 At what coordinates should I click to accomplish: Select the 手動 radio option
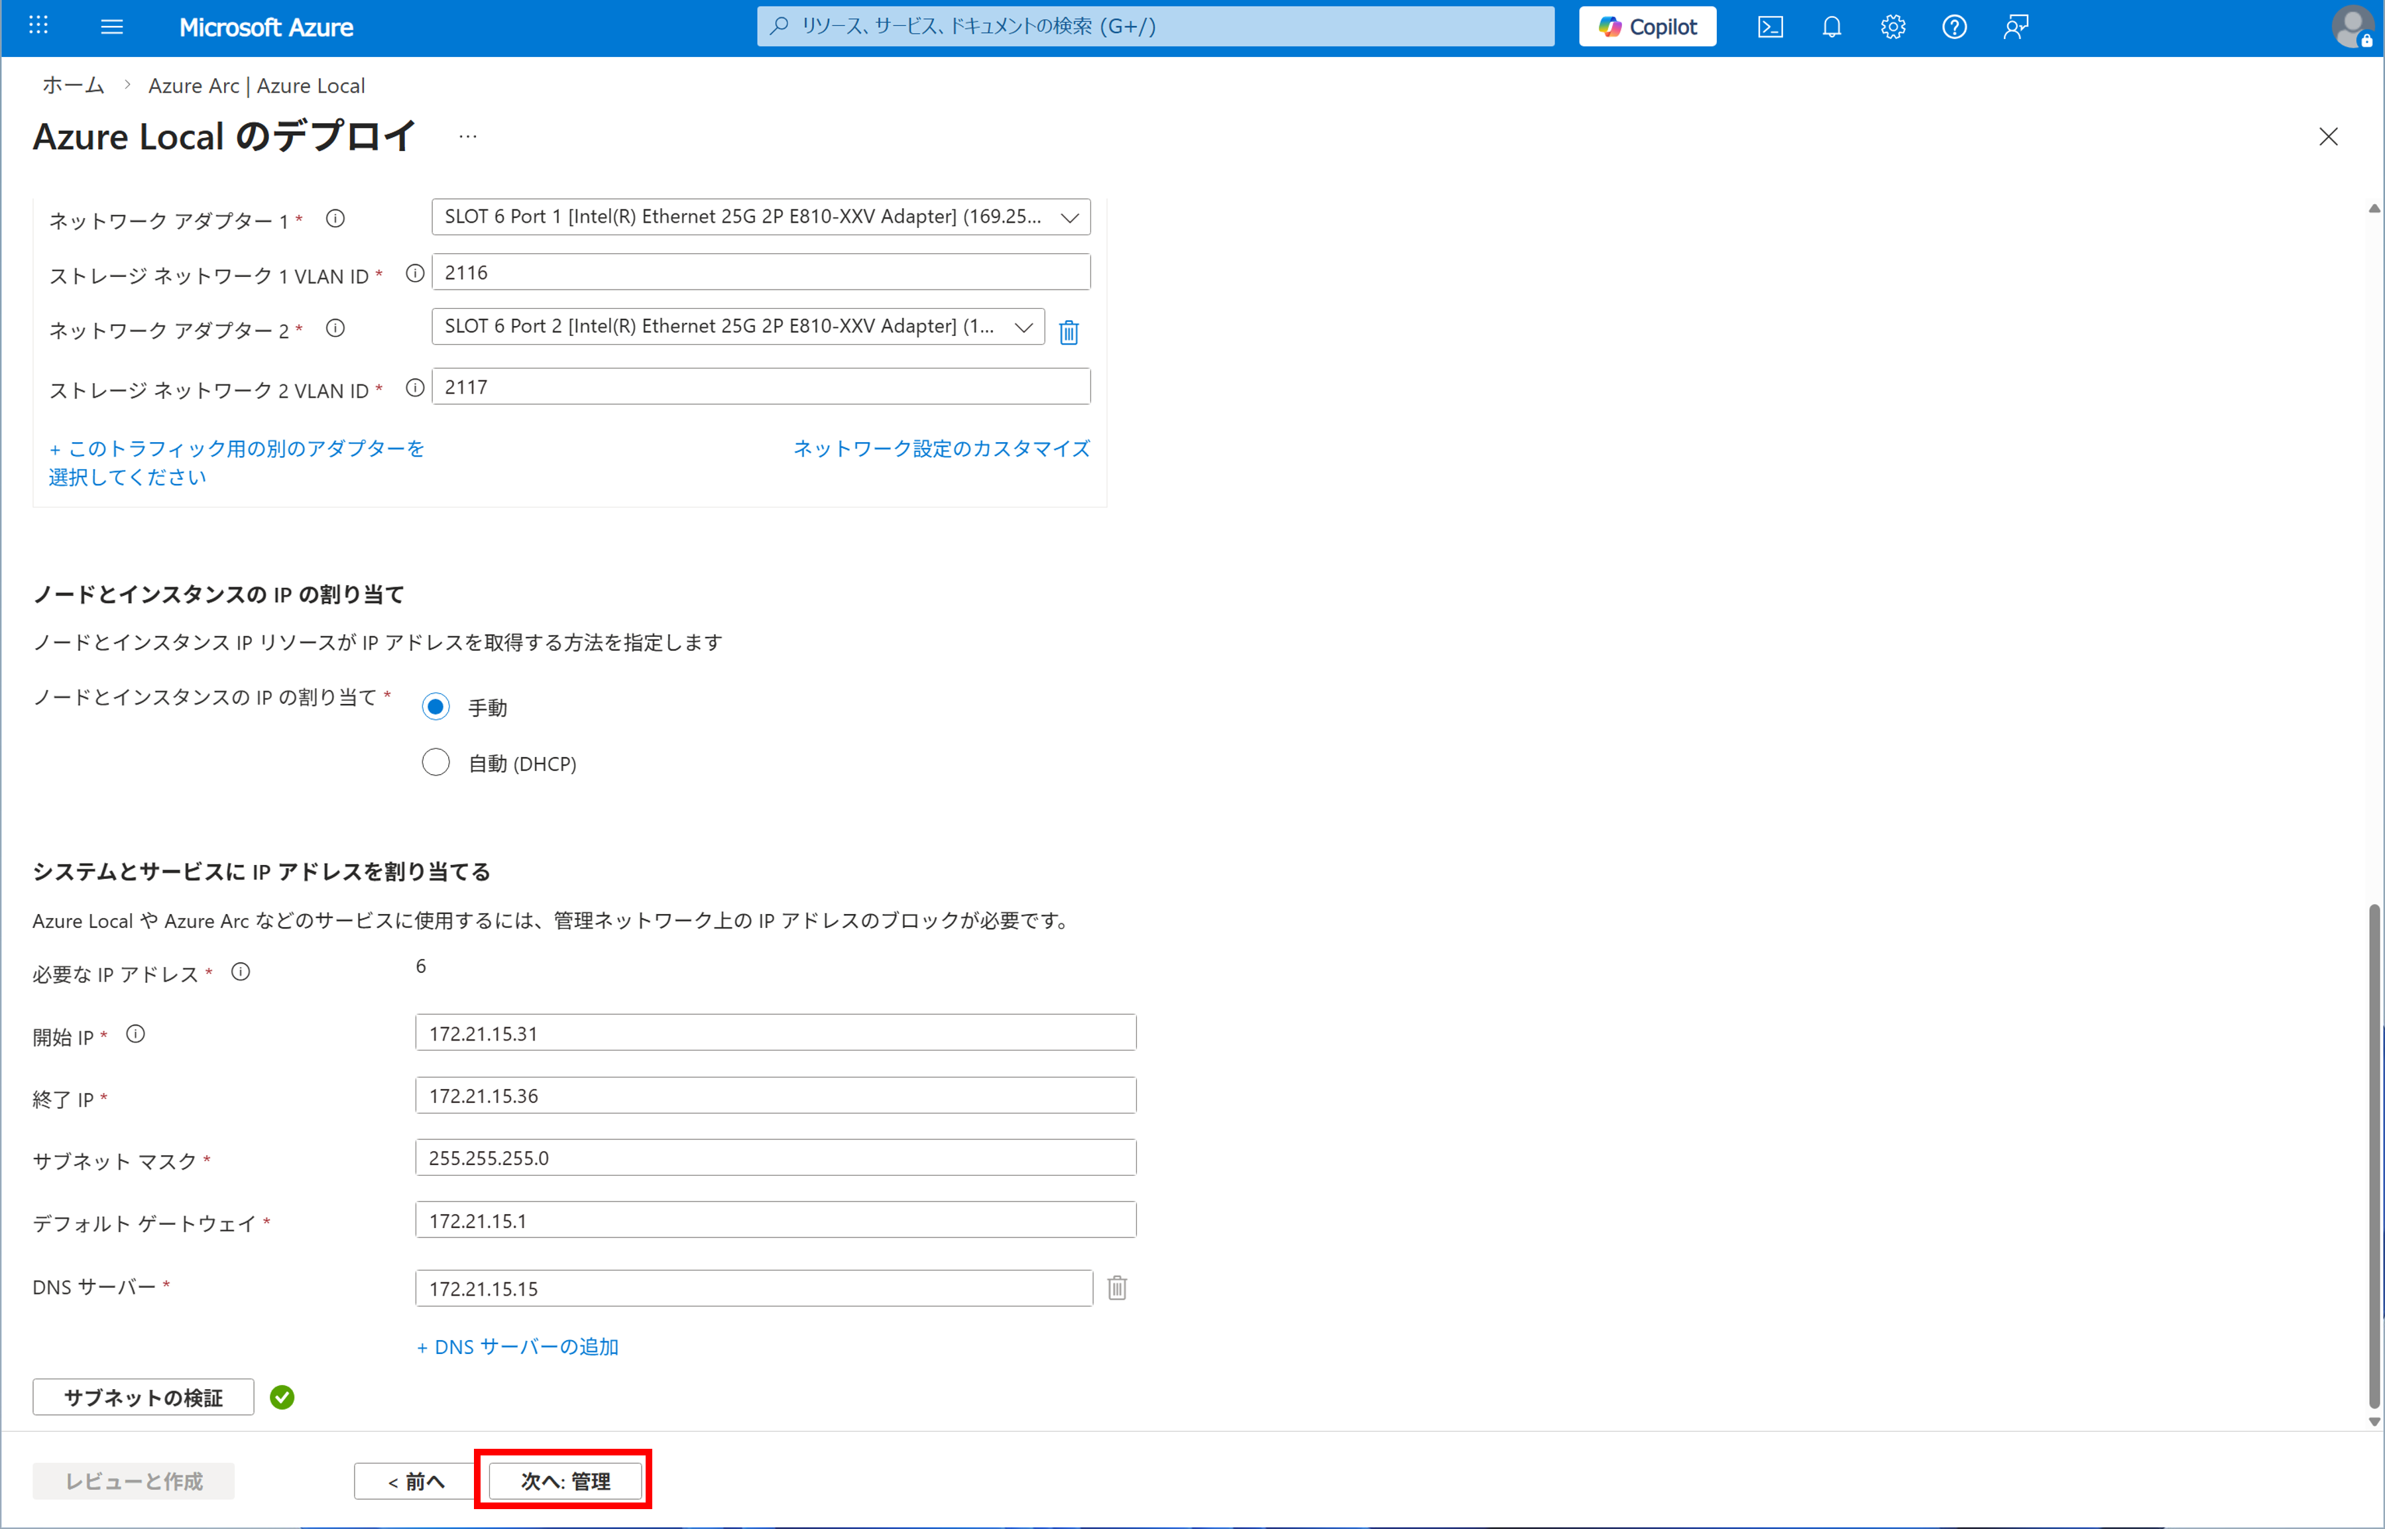[x=436, y=707]
